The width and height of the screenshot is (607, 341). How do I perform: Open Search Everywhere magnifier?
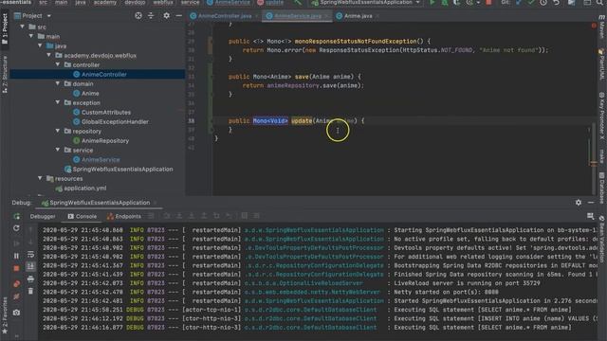click(600, 2)
